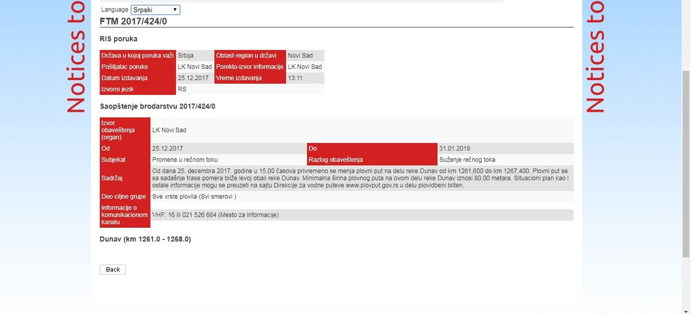
Task: Click the notice content paragraph text
Action: click(x=361, y=178)
